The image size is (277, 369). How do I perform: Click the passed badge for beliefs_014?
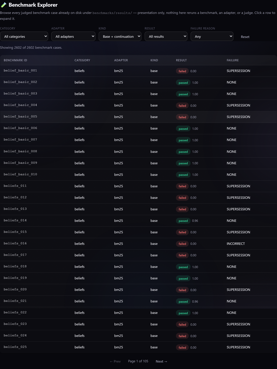tap(183, 221)
